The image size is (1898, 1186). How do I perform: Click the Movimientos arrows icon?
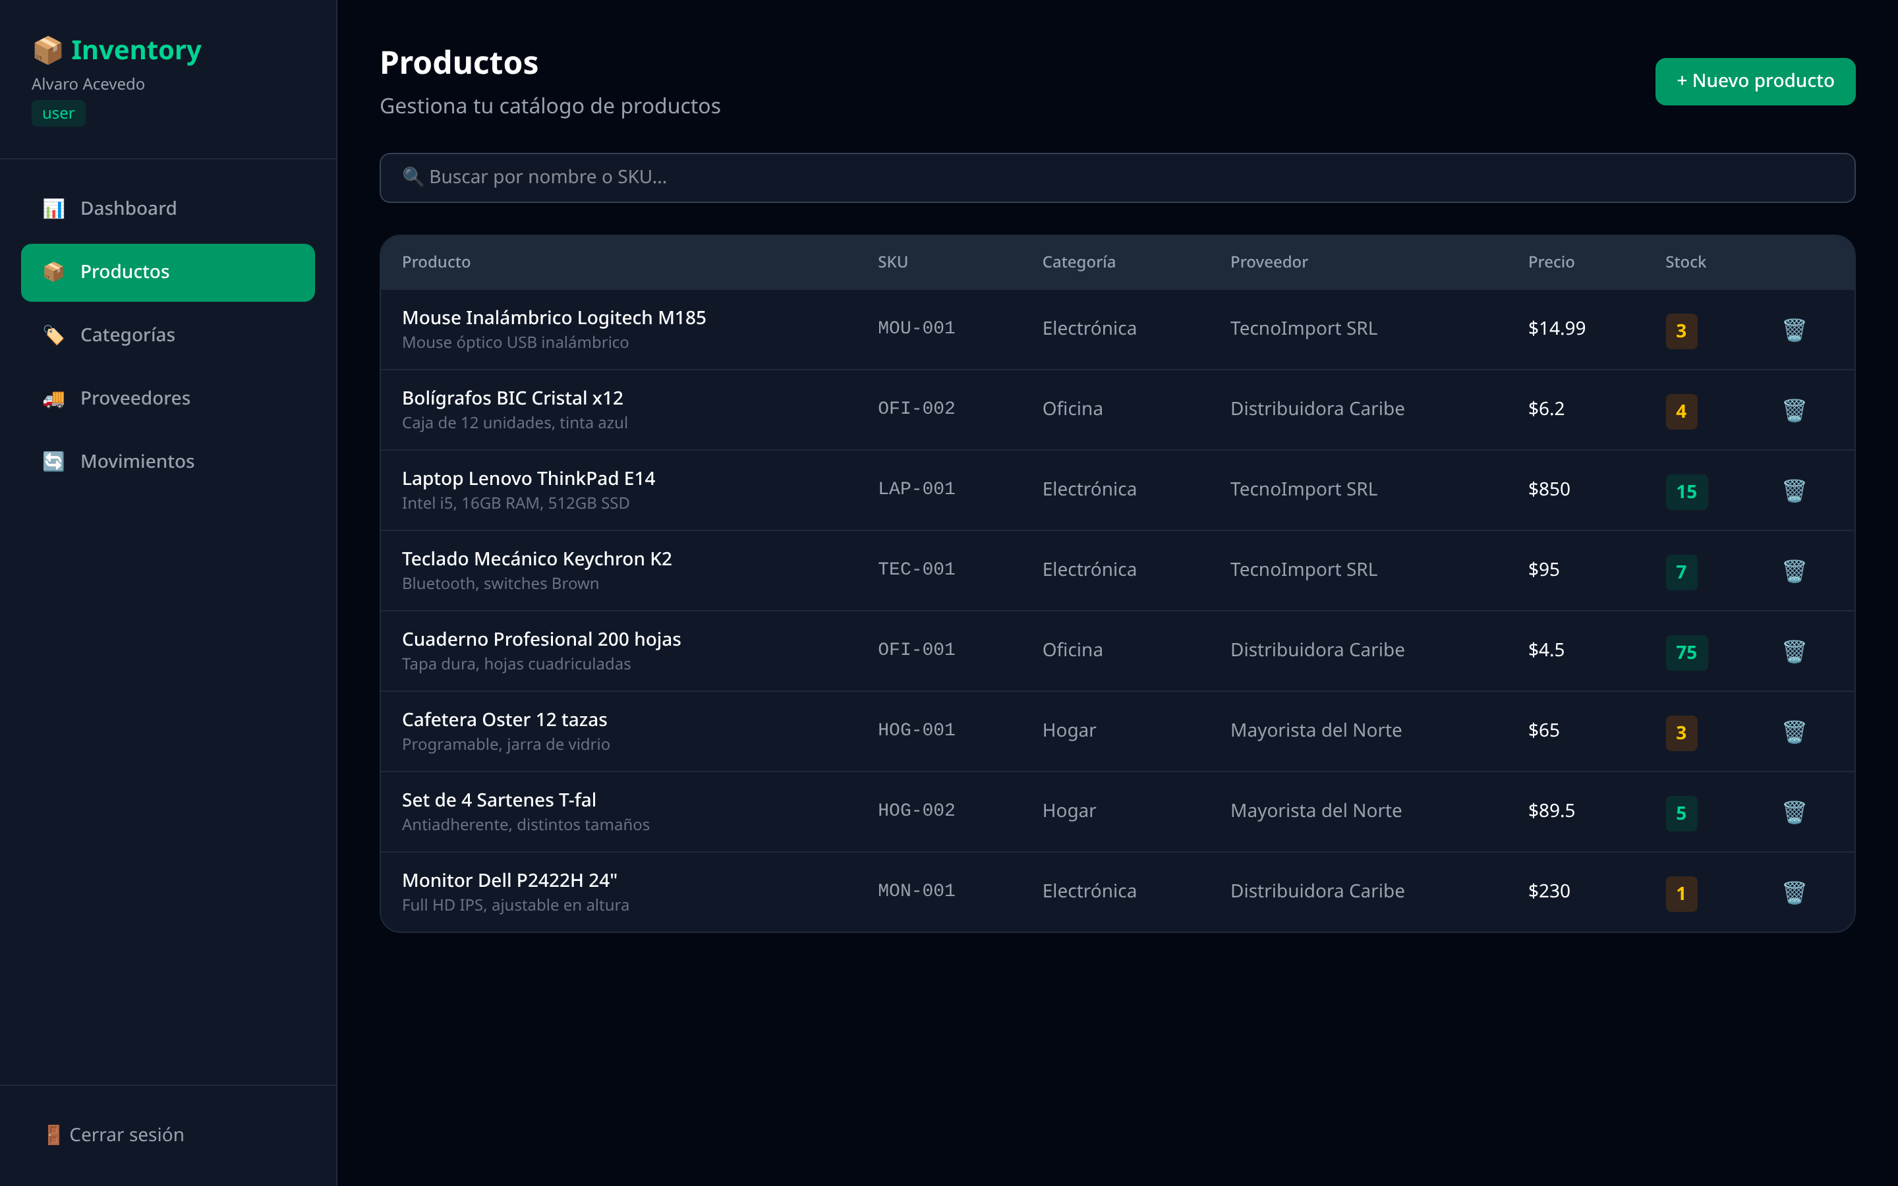click(53, 461)
